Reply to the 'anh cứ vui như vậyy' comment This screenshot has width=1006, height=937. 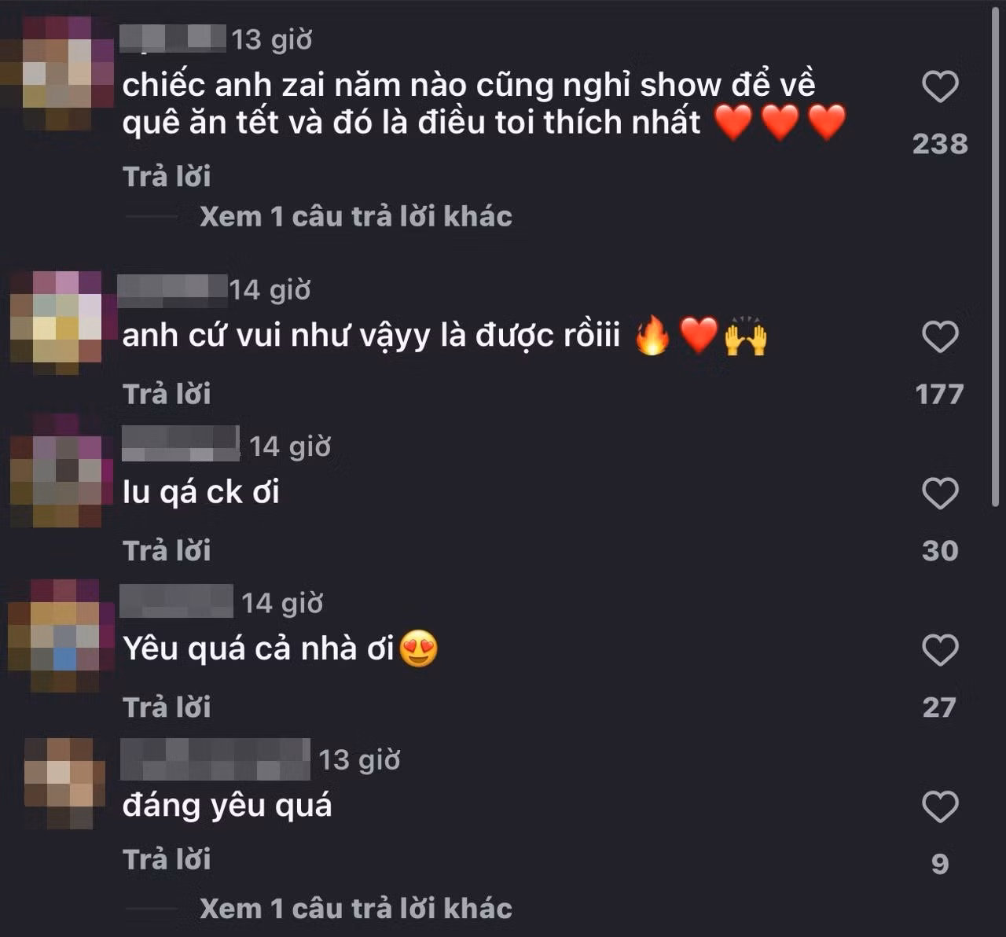point(167,394)
